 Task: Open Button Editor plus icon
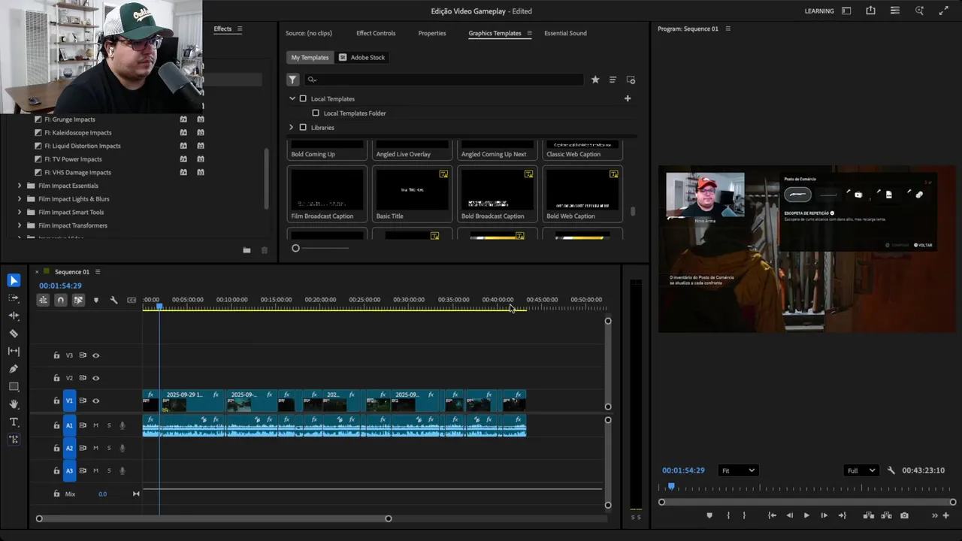point(945,515)
